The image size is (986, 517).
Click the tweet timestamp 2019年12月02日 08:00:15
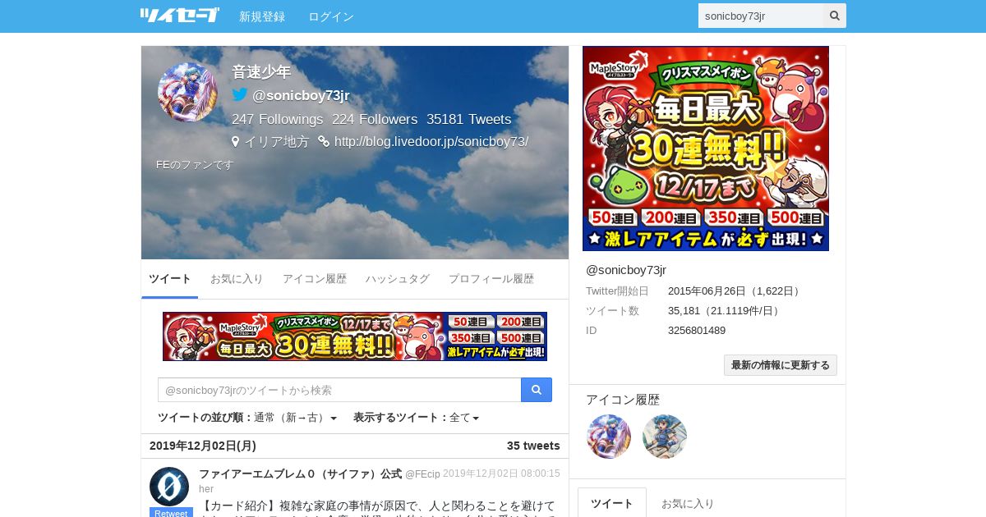click(x=501, y=474)
